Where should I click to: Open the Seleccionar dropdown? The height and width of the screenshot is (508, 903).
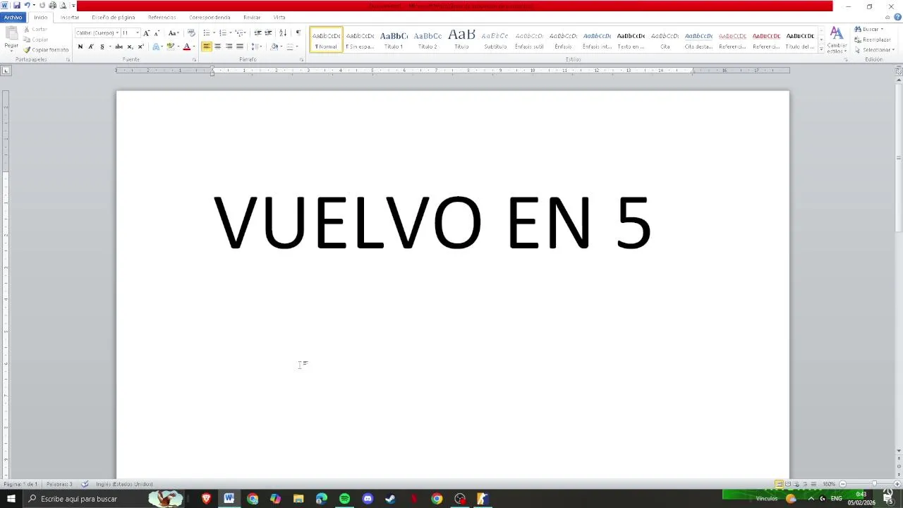coord(874,49)
